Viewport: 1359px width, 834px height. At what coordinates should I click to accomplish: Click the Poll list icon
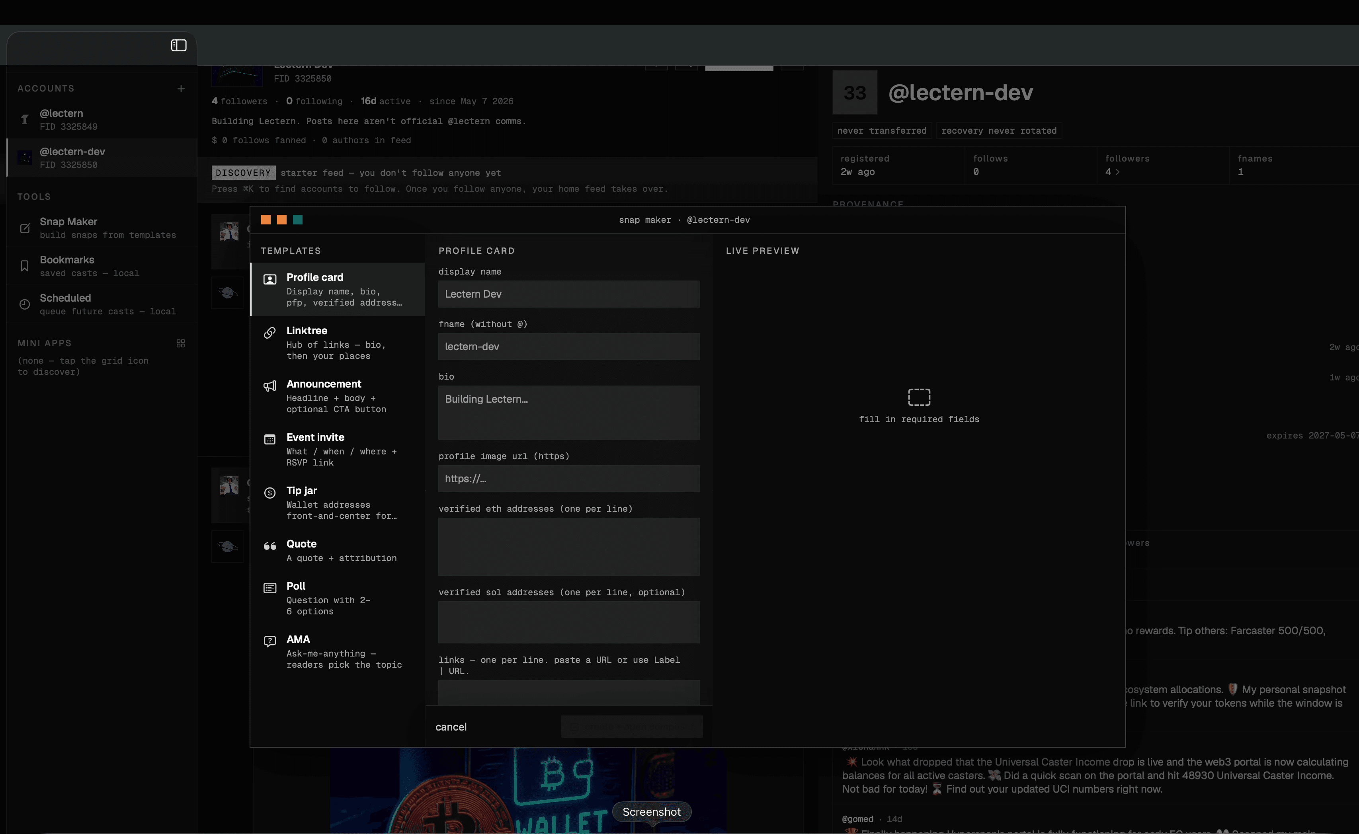click(270, 588)
